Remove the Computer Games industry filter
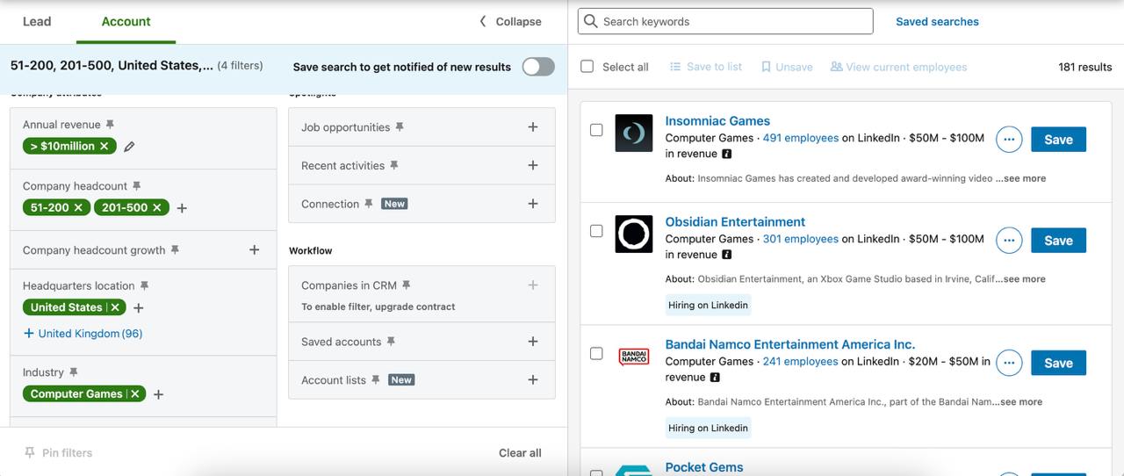Screen dimensions: 1124x476 135,394
